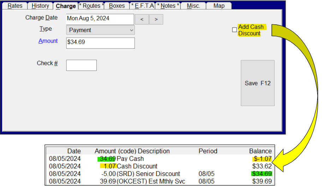The height and width of the screenshot is (188, 322).
Task: Go to the Notes tab
Action: (168, 6)
